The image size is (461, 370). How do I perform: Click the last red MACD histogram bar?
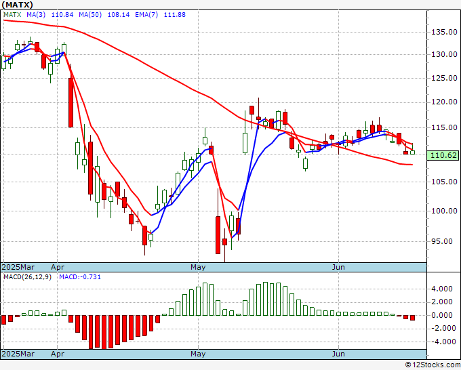[x=412, y=318]
